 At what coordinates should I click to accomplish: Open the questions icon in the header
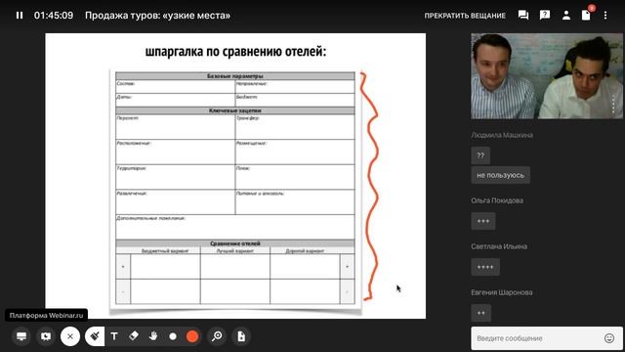coord(545,16)
